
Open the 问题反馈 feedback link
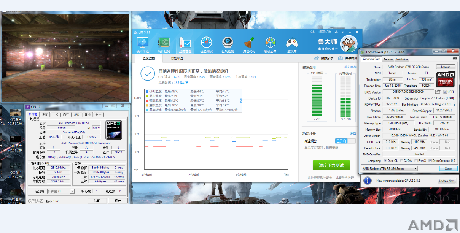point(325,32)
